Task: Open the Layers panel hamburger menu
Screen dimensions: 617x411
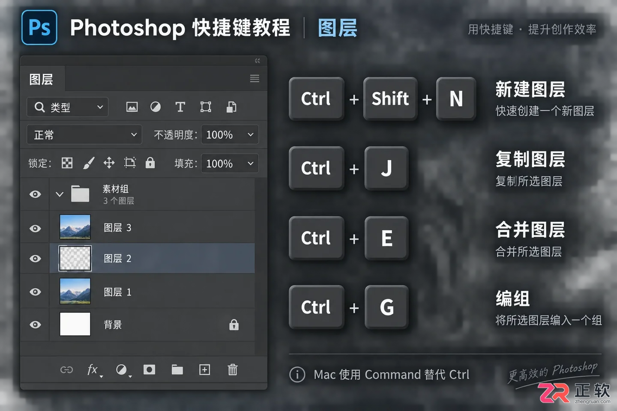Action: coord(255,78)
